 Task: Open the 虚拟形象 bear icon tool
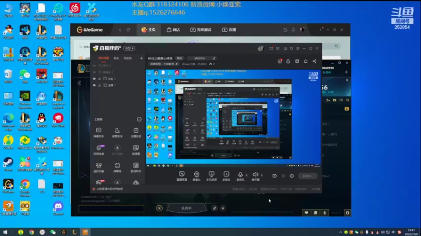click(x=98, y=167)
